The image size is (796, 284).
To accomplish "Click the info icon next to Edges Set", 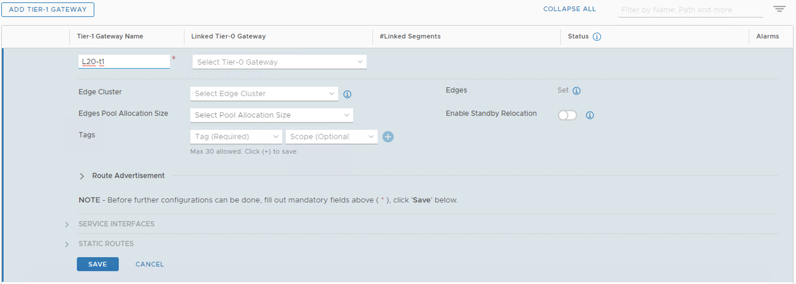I will [576, 90].
